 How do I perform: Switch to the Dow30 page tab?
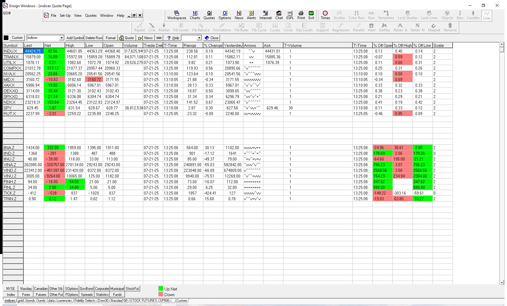tap(103, 301)
